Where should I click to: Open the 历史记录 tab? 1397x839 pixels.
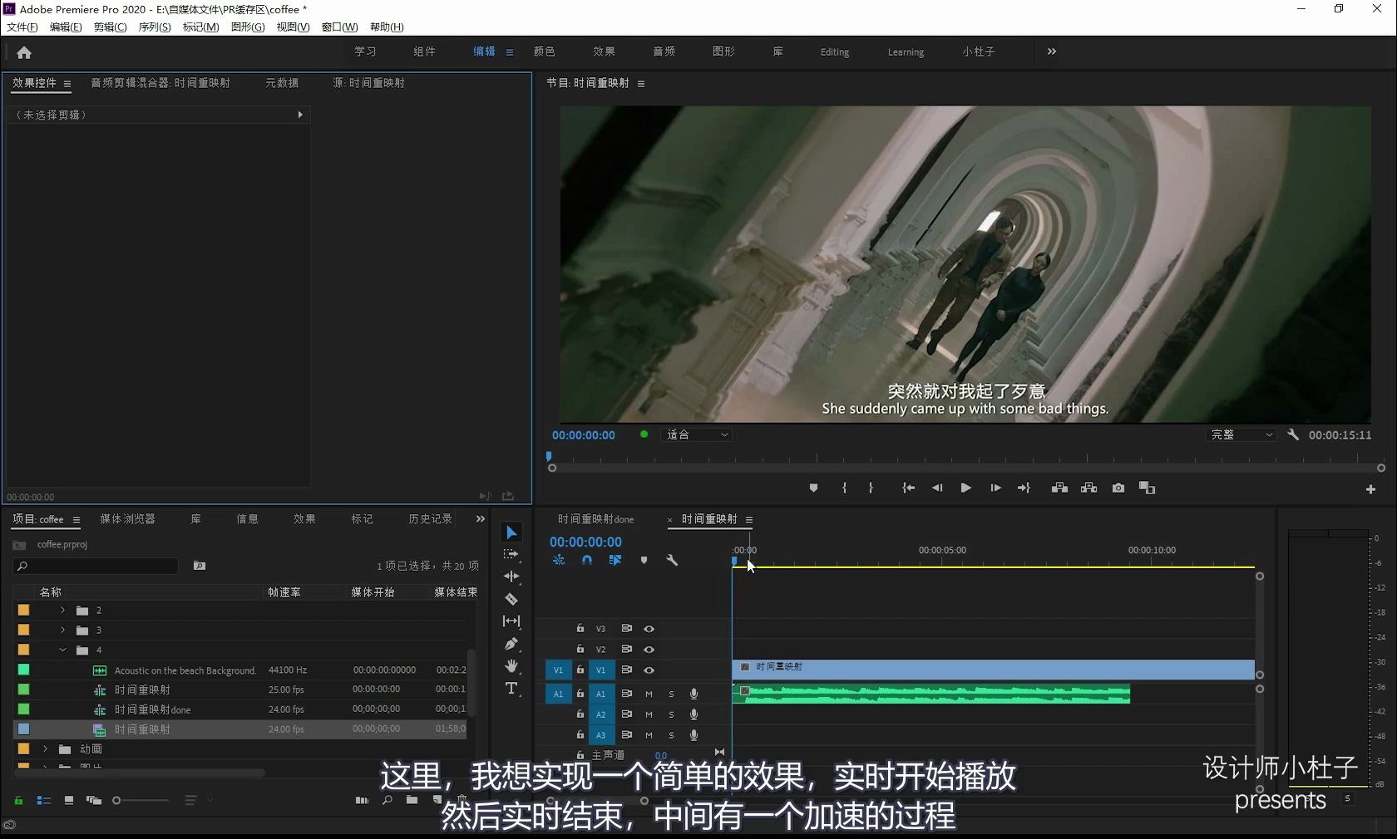pyautogui.click(x=430, y=519)
